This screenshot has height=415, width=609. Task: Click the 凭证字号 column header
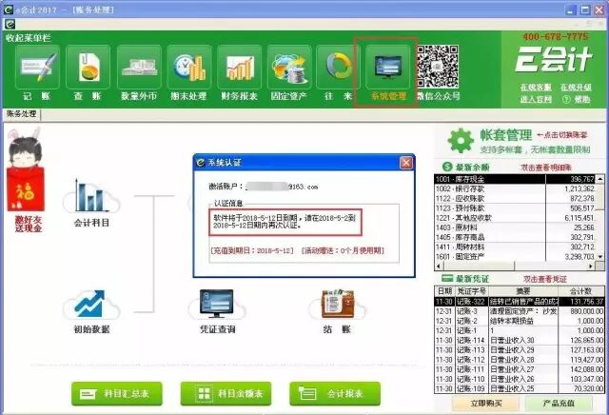(471, 291)
